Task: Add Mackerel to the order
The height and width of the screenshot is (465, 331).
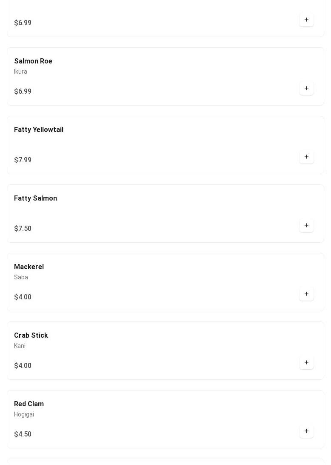Action: point(306,294)
